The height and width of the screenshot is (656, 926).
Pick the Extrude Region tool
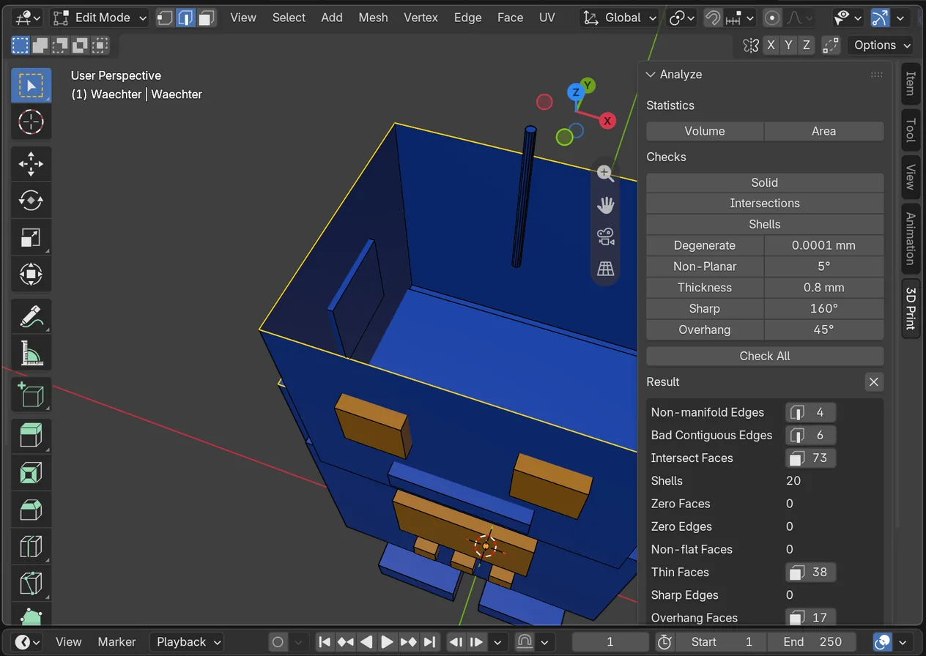pos(31,436)
